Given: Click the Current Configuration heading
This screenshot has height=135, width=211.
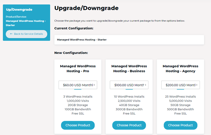Looking at the screenshot, I should pos(74,28).
